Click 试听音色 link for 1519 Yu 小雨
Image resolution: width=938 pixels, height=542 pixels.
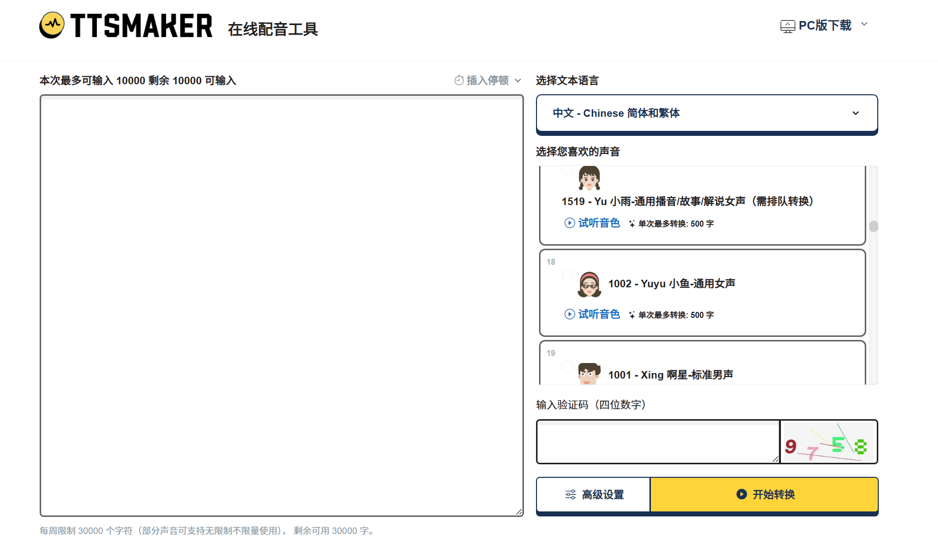(x=599, y=223)
